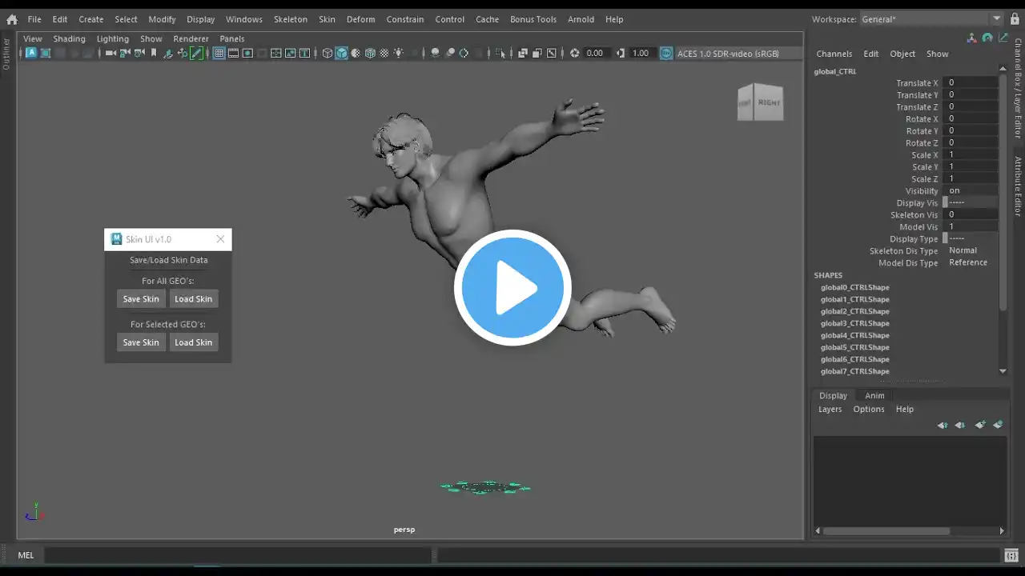Toggle the Film Gate icon
The image size is (1025, 576).
(x=233, y=54)
